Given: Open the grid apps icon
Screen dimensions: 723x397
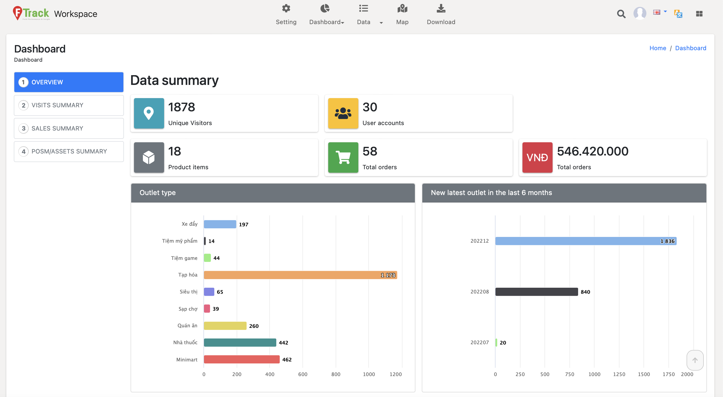Looking at the screenshot, I should (699, 13).
